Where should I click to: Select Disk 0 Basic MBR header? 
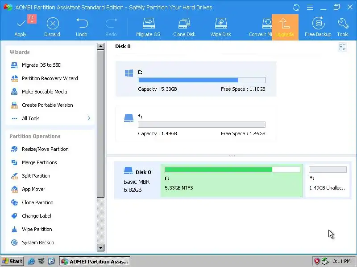(x=137, y=181)
